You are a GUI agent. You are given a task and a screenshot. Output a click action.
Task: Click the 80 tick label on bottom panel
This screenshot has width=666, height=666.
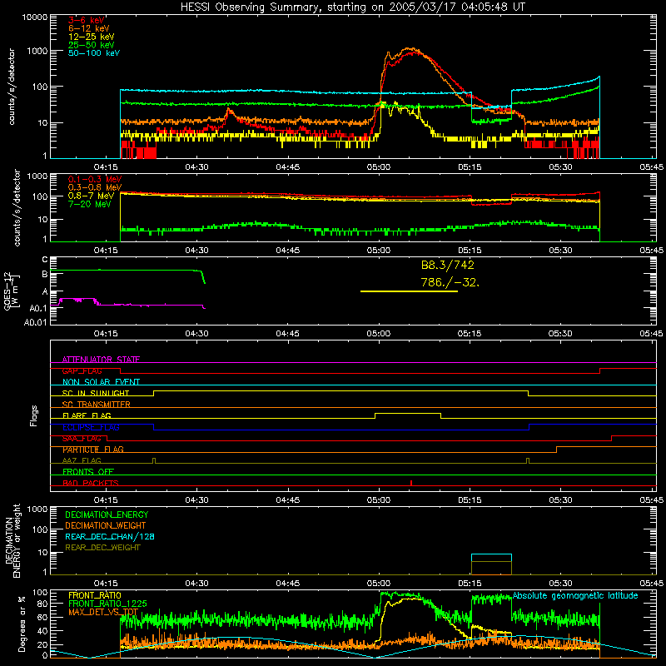(42, 604)
